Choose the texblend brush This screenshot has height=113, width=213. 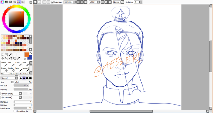point(26,70)
